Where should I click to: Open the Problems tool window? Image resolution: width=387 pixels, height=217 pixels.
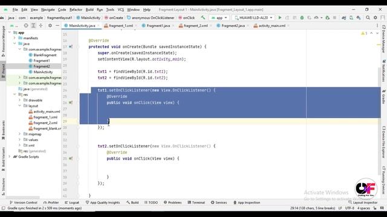pos(172,203)
